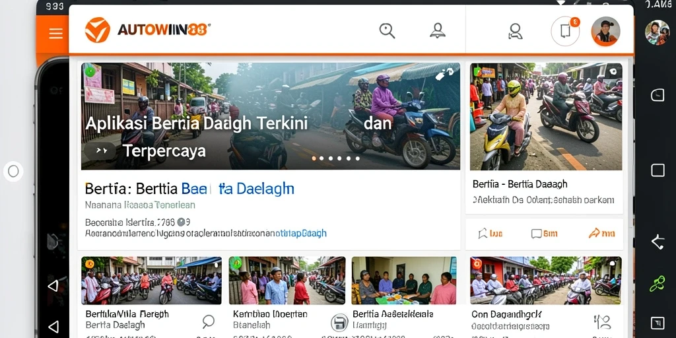Open the round avatar photo in the header
This screenshot has height=338, width=676.
tap(606, 31)
